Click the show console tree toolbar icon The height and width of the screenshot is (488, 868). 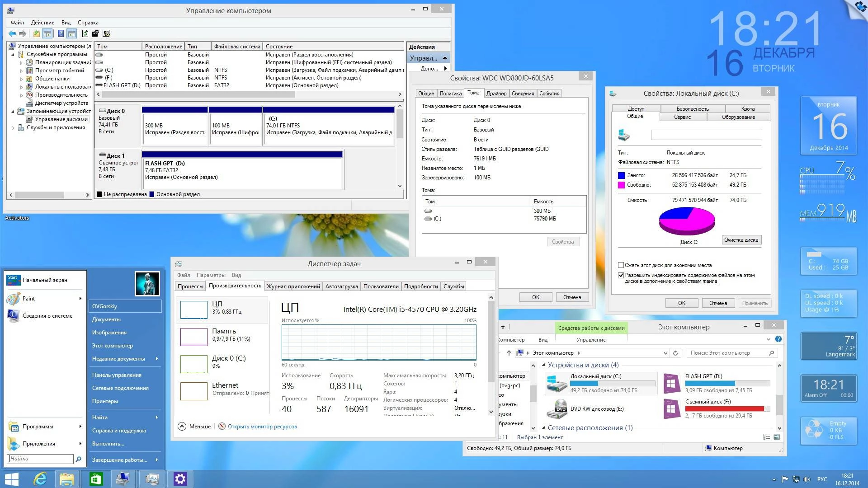click(47, 33)
